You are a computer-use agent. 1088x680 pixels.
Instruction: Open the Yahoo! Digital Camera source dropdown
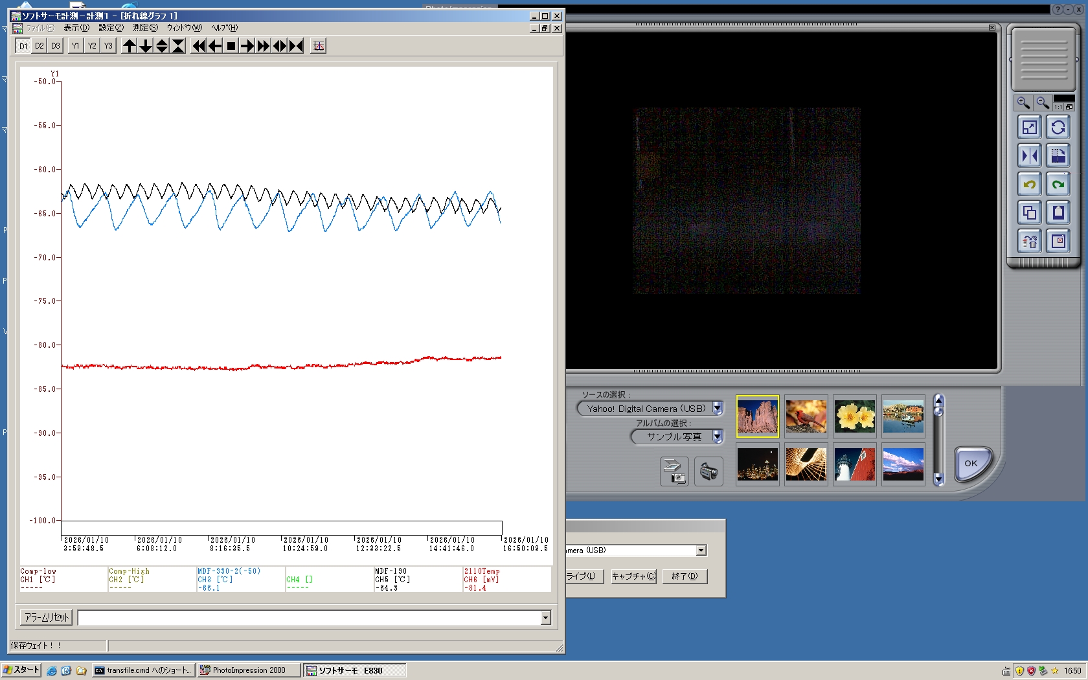pos(718,409)
